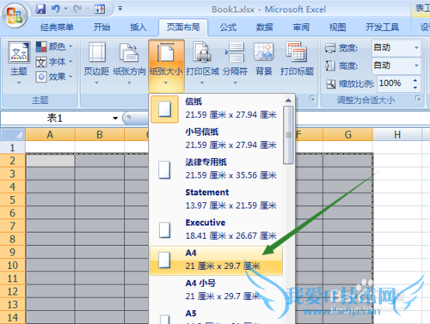Switch to the 审阅 tab

pos(301,28)
